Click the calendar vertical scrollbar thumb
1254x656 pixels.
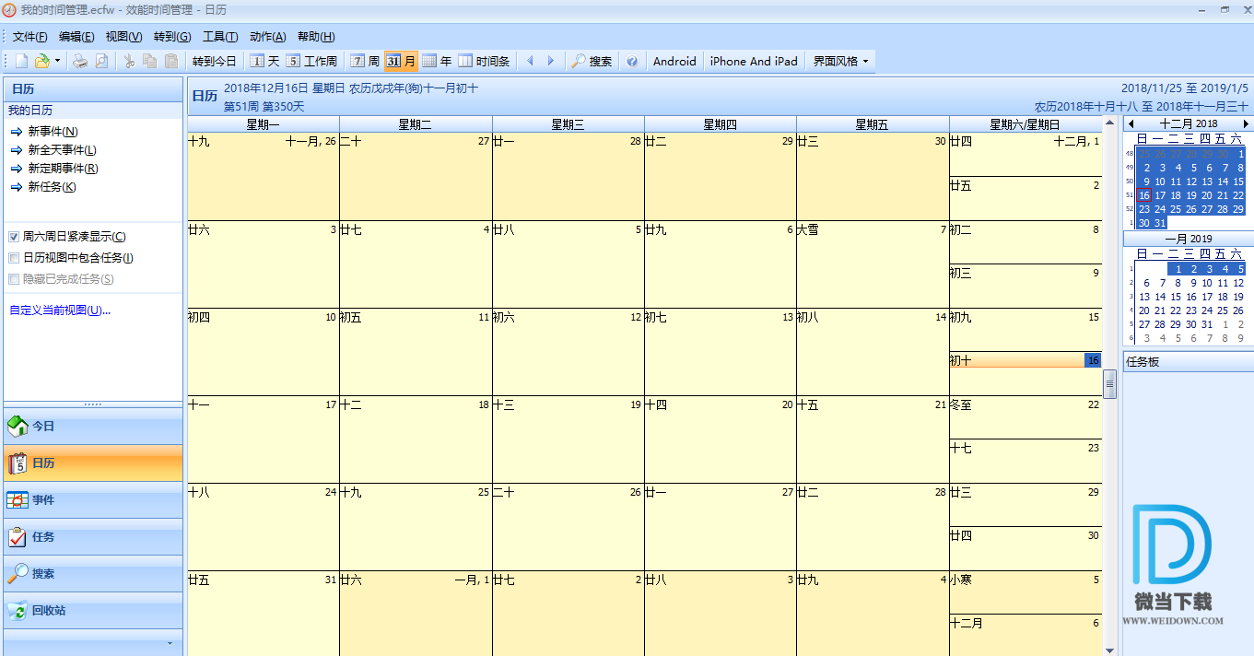tap(1110, 384)
